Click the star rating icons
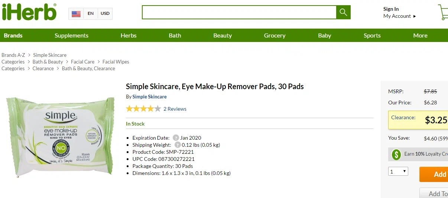The image size is (448, 198). click(143, 109)
